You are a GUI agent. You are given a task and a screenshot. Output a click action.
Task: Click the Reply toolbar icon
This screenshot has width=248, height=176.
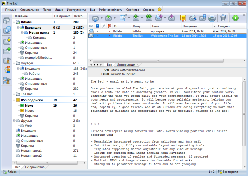[136, 18]
